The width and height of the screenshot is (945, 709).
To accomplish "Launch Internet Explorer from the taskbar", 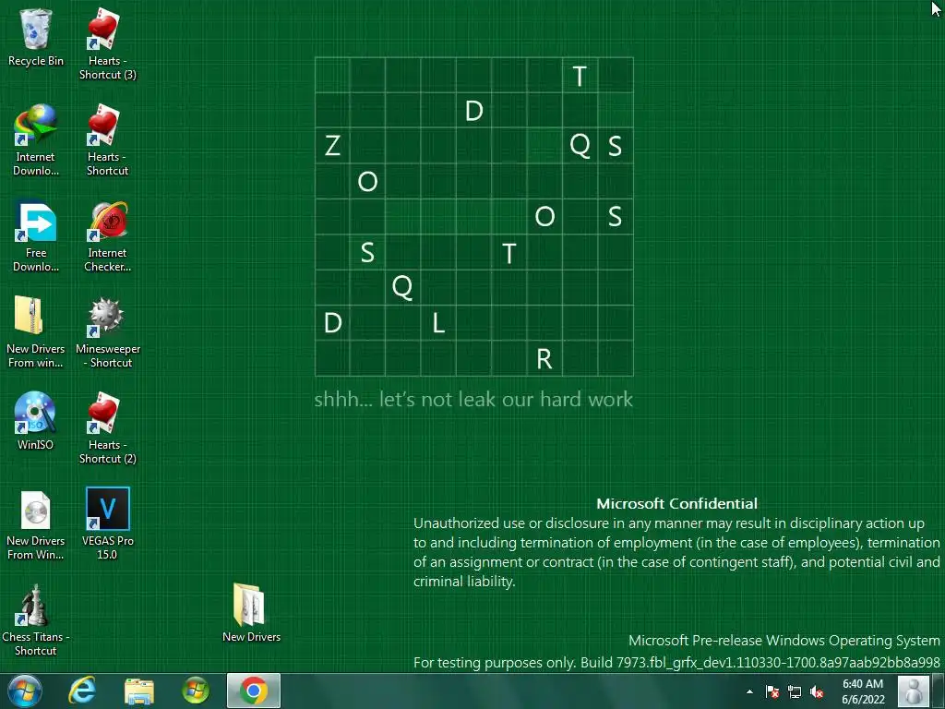I will 82,691.
